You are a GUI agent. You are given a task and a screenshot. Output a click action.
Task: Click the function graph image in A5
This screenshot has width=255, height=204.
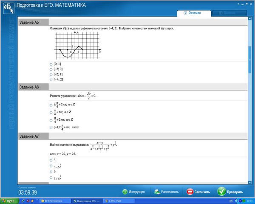click(76, 45)
